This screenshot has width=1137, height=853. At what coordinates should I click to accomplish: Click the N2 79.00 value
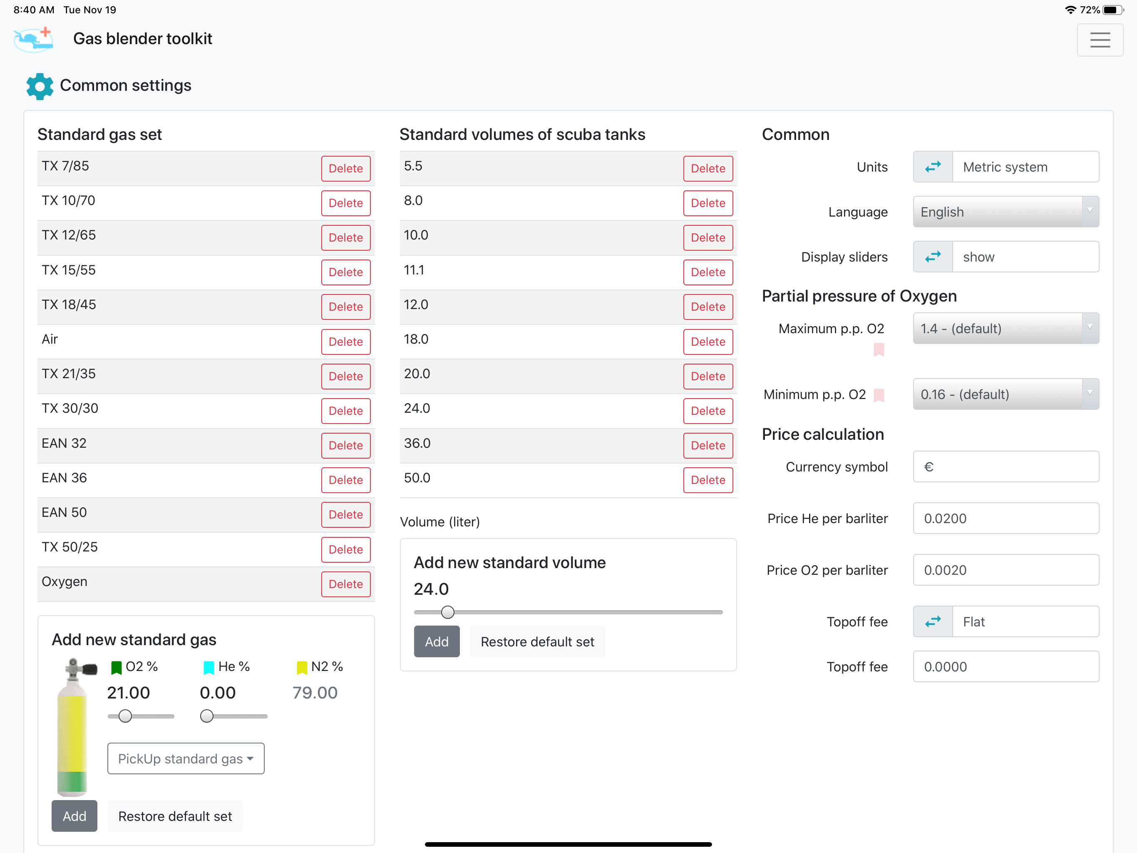click(x=315, y=693)
